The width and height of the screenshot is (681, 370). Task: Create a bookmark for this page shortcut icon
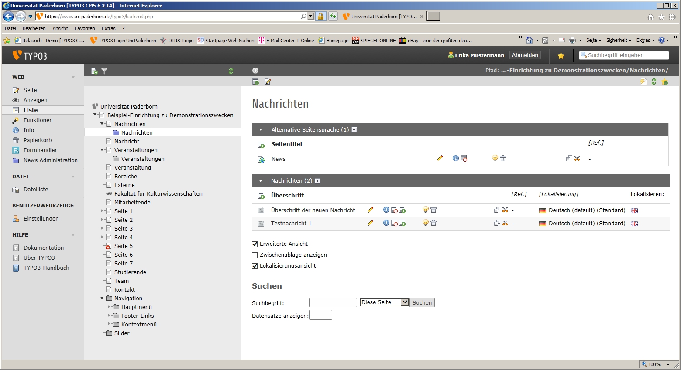click(x=665, y=81)
